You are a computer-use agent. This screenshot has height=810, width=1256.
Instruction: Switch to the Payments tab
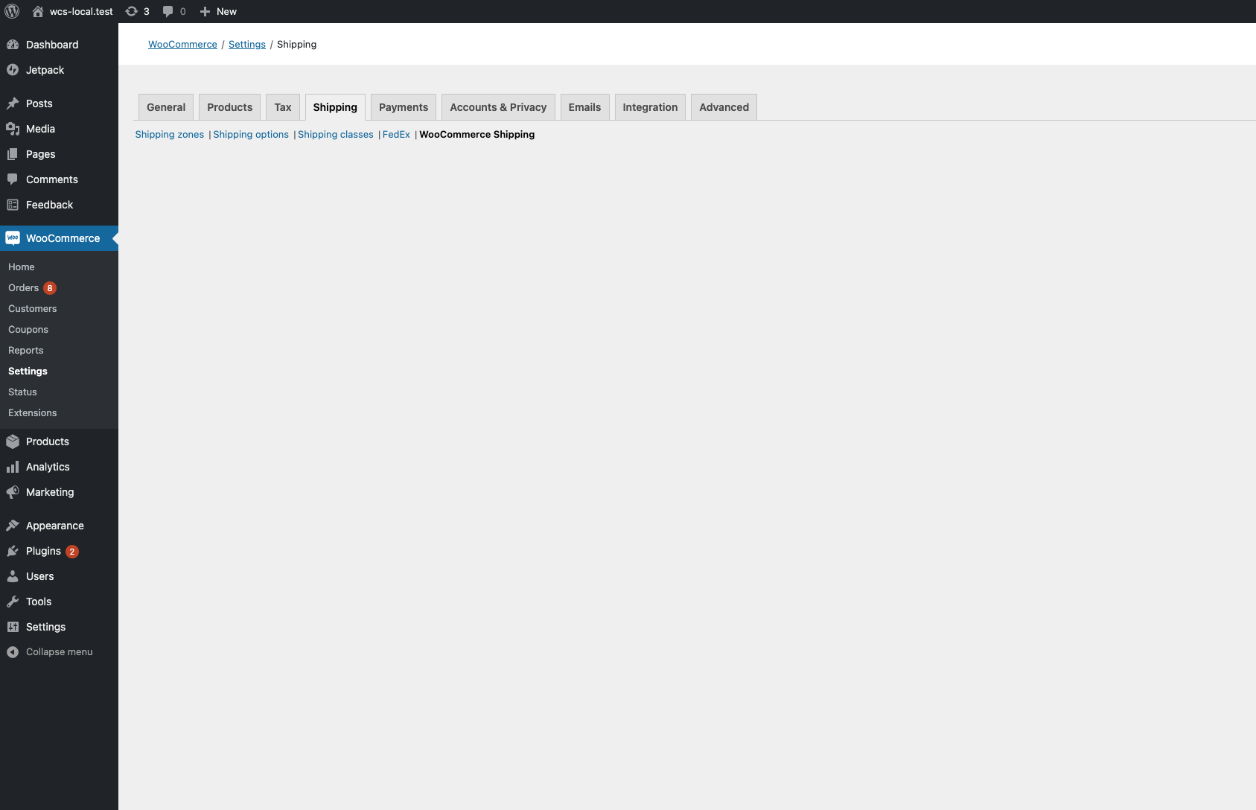403,106
